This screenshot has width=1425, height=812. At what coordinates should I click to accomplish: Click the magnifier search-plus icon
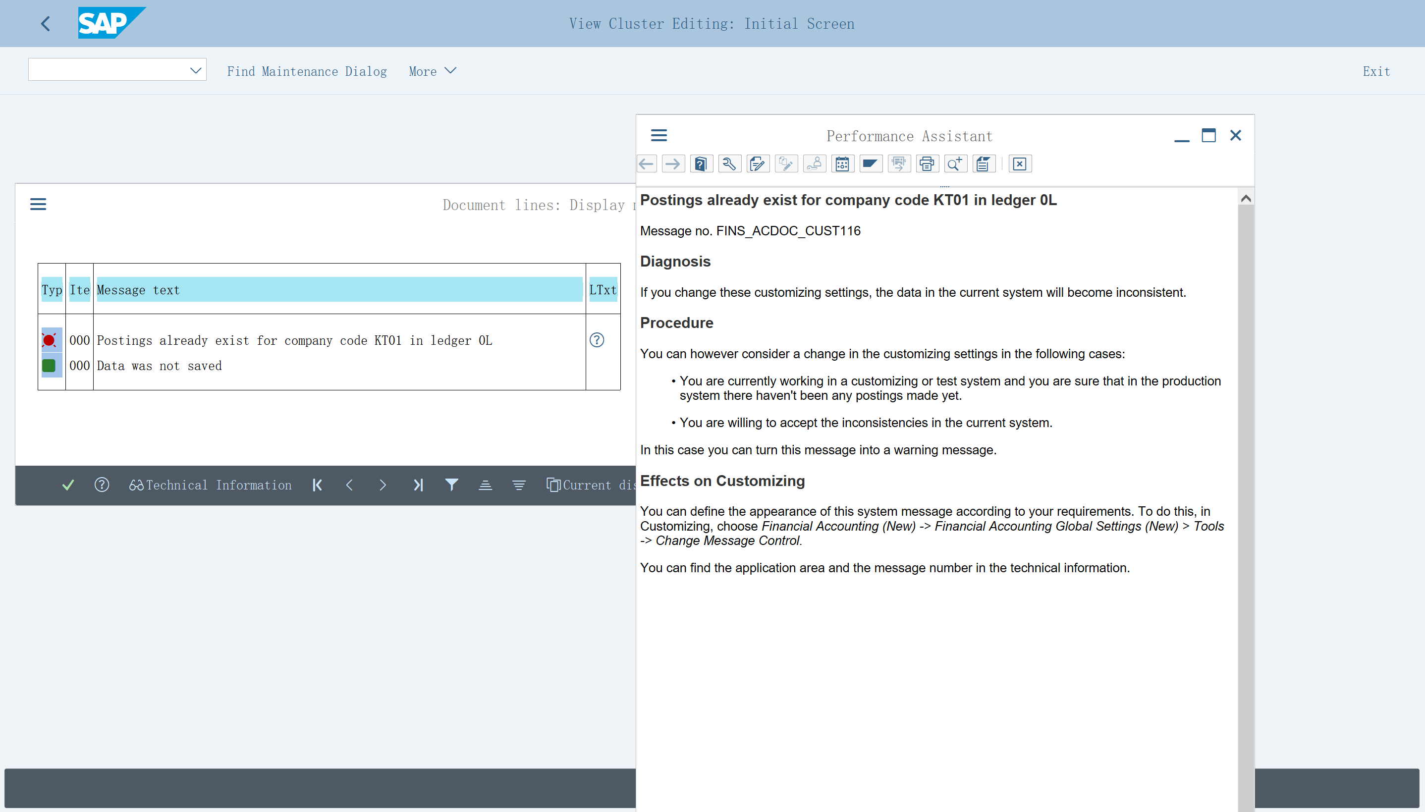click(x=955, y=164)
